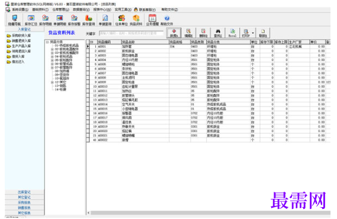Open the 打印 print dropdown arrow
Screen dimensions: 337x219
tap(253, 33)
